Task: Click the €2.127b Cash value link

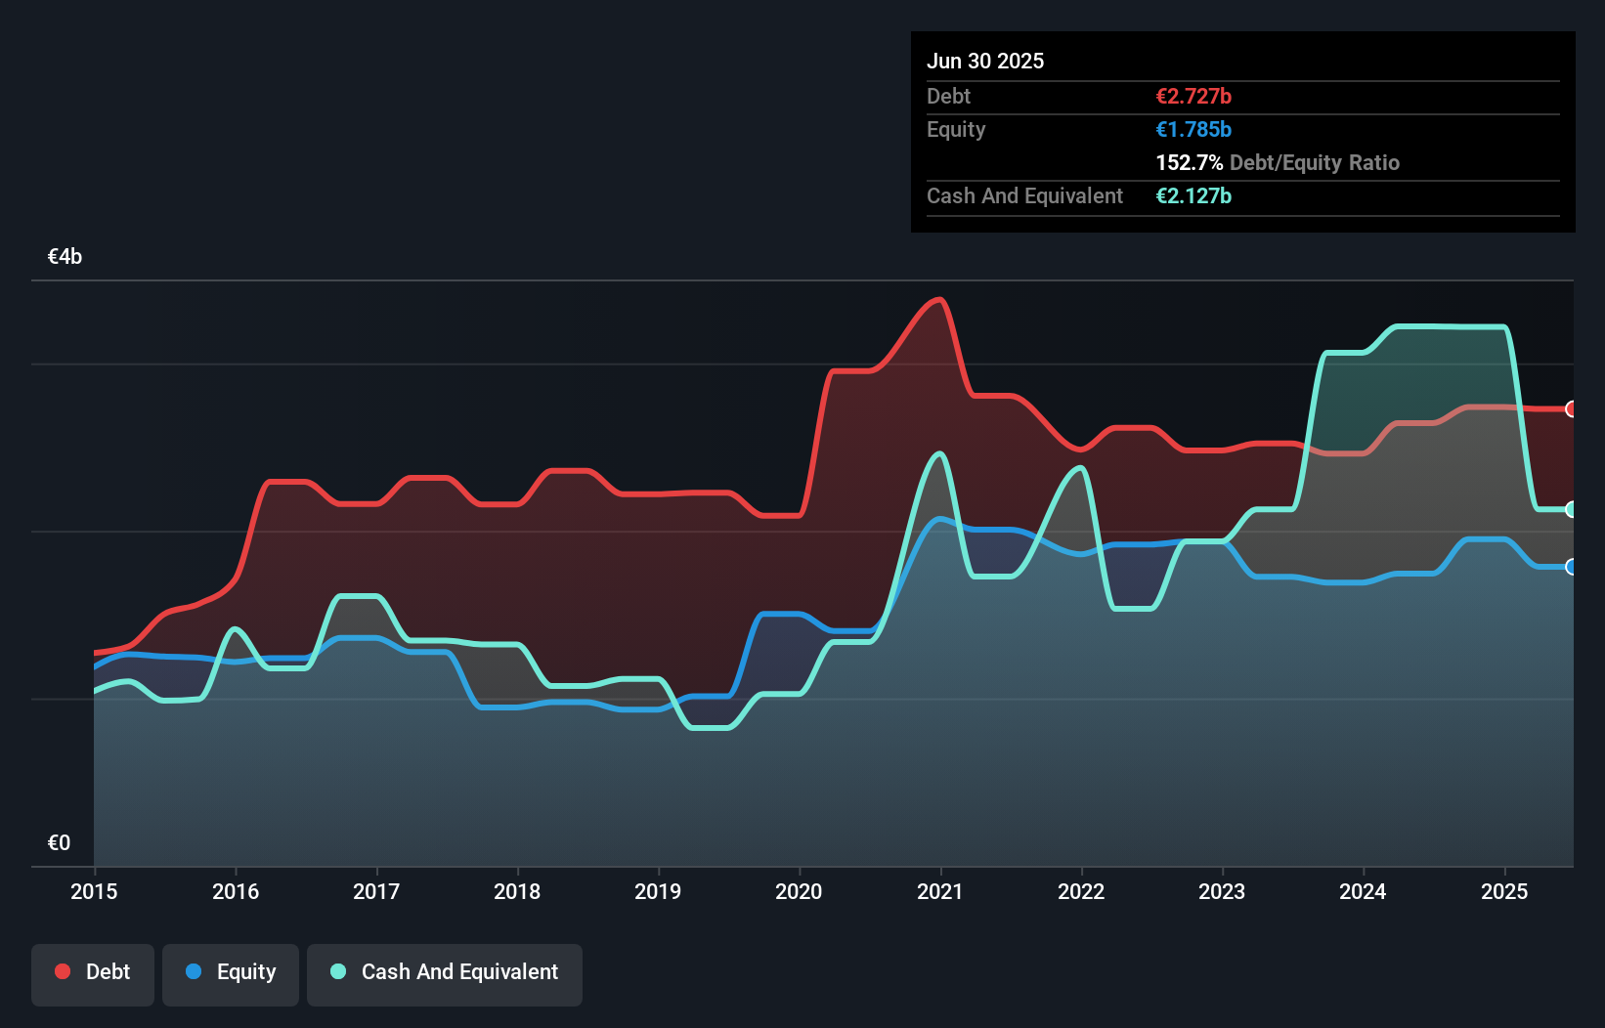Action: 1193,195
